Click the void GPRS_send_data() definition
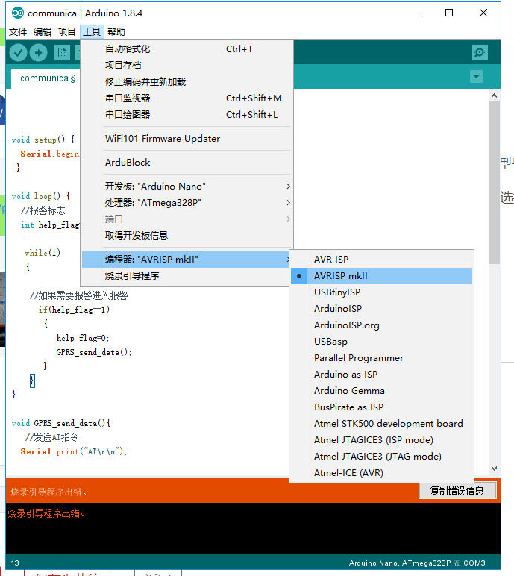The image size is (514, 576). point(61,423)
